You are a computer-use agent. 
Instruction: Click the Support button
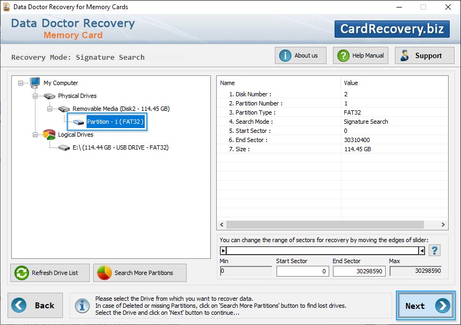coord(424,55)
